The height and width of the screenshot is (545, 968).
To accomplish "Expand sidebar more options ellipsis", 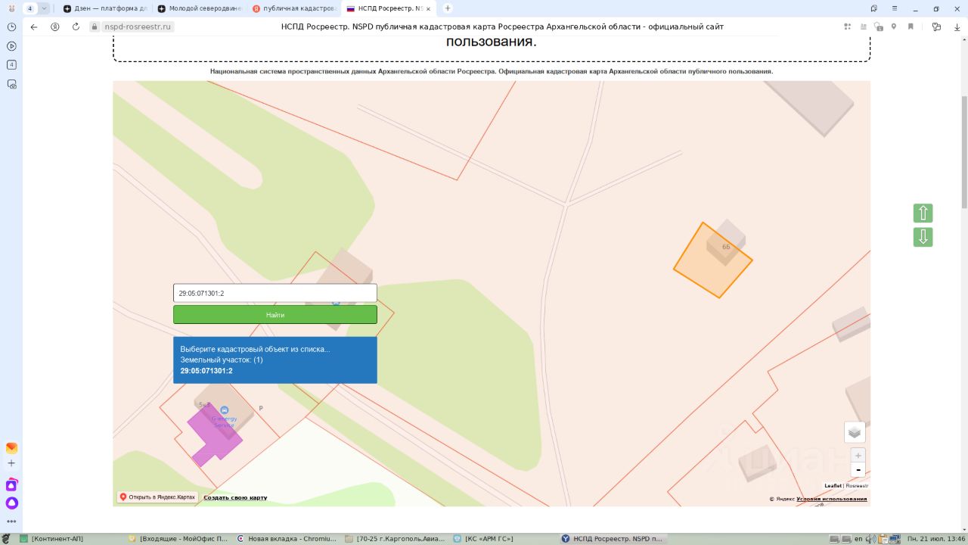I will pyautogui.click(x=11, y=522).
